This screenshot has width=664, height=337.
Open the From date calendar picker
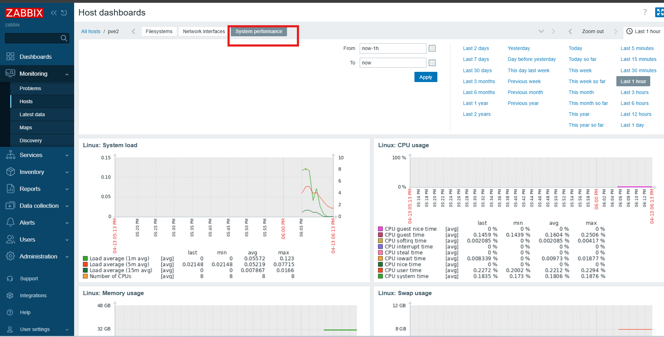432,48
